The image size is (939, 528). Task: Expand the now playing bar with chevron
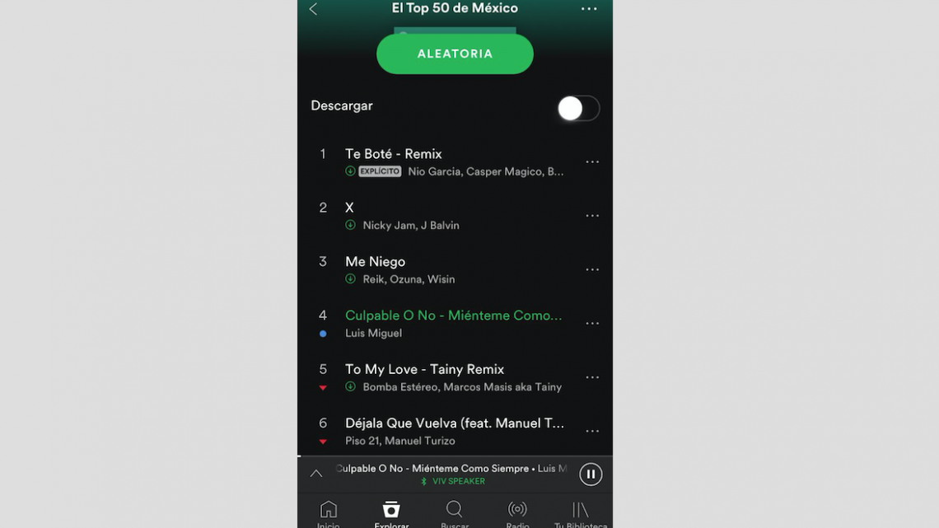(x=316, y=474)
